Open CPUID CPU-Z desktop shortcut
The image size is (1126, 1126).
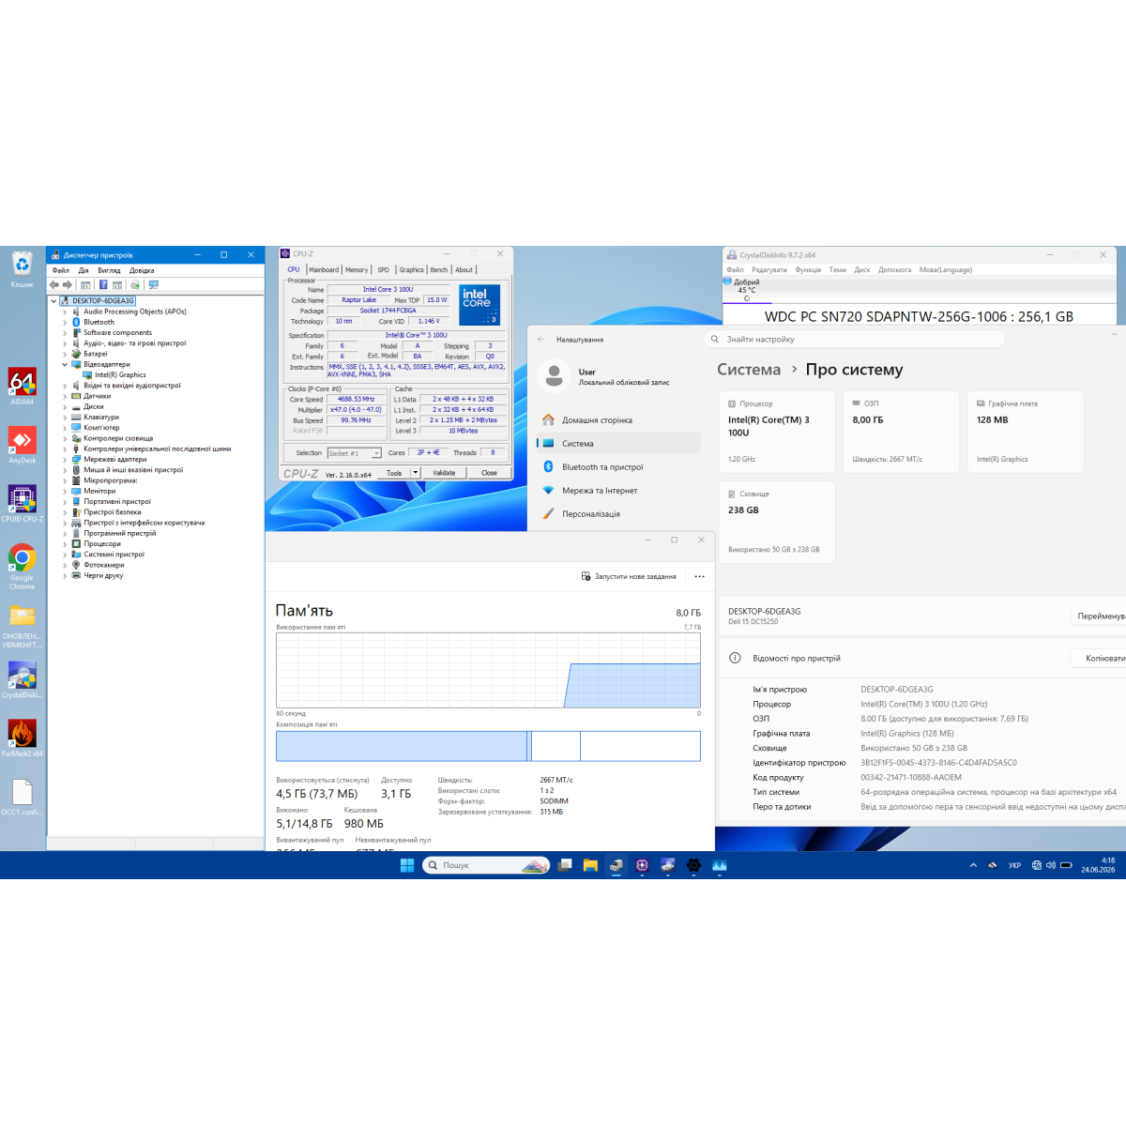click(x=23, y=504)
